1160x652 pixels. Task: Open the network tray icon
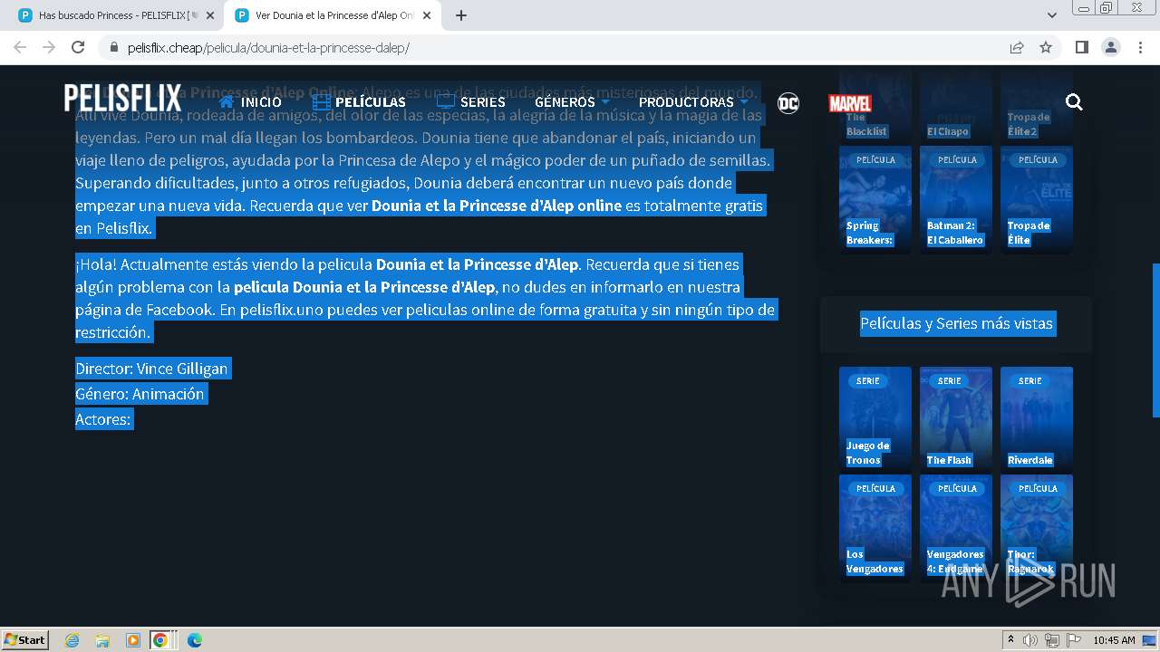1051,640
